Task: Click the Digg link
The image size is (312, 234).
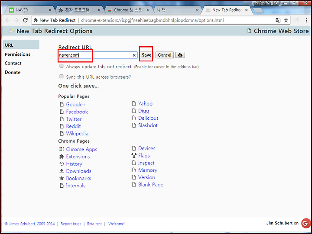Action: coord(143,111)
